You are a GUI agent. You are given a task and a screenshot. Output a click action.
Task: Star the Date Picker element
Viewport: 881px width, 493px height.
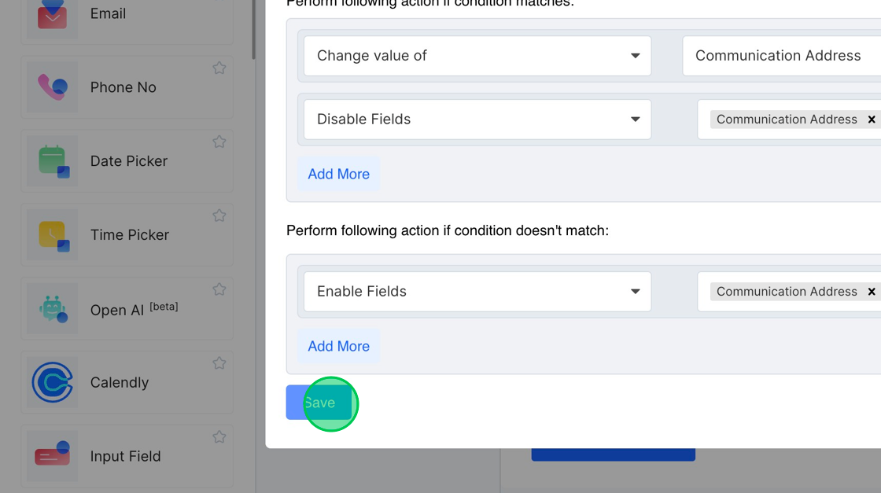[219, 142]
